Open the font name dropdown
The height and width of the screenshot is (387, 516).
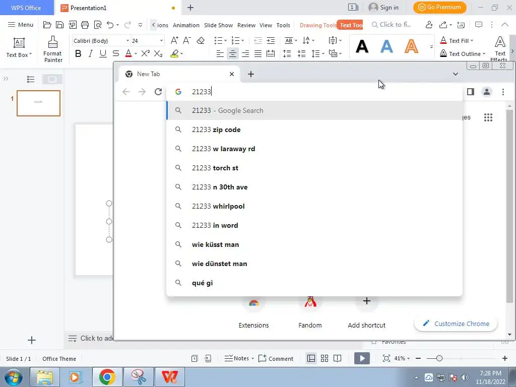point(127,41)
